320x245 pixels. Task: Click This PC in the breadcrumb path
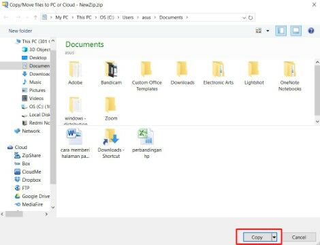click(x=84, y=18)
